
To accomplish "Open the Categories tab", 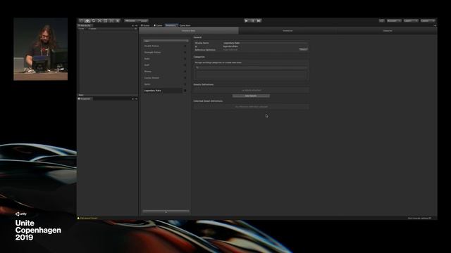I will point(387,31).
